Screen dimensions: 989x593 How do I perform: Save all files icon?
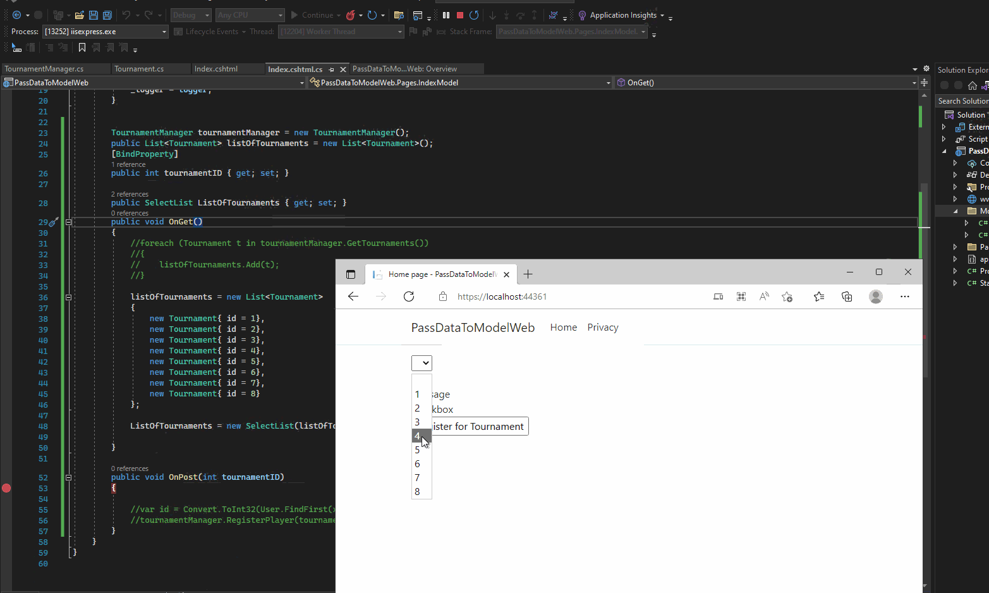tap(107, 15)
